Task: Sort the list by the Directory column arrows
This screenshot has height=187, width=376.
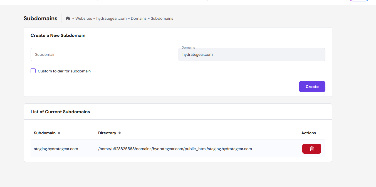Action: coord(120,133)
